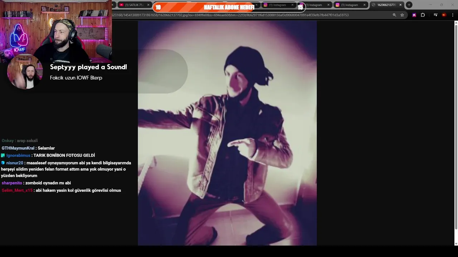
Task: Open a new tab with plus button
Action: coord(409,5)
